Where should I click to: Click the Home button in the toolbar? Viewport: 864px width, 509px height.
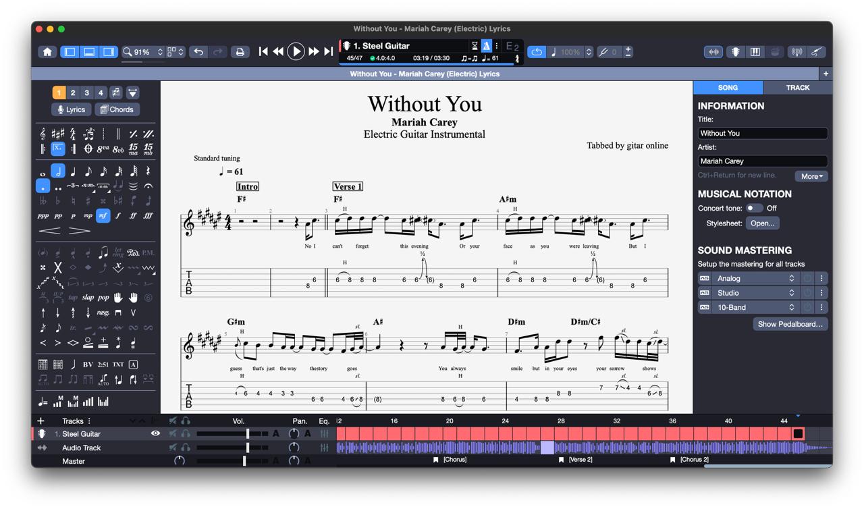tap(47, 52)
